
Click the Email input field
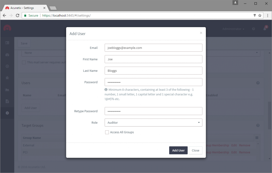pyautogui.click(x=153, y=48)
